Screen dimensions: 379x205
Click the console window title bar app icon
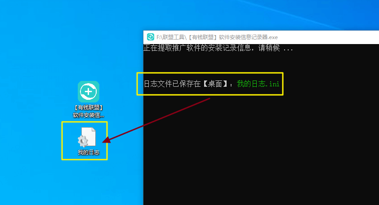151,37
